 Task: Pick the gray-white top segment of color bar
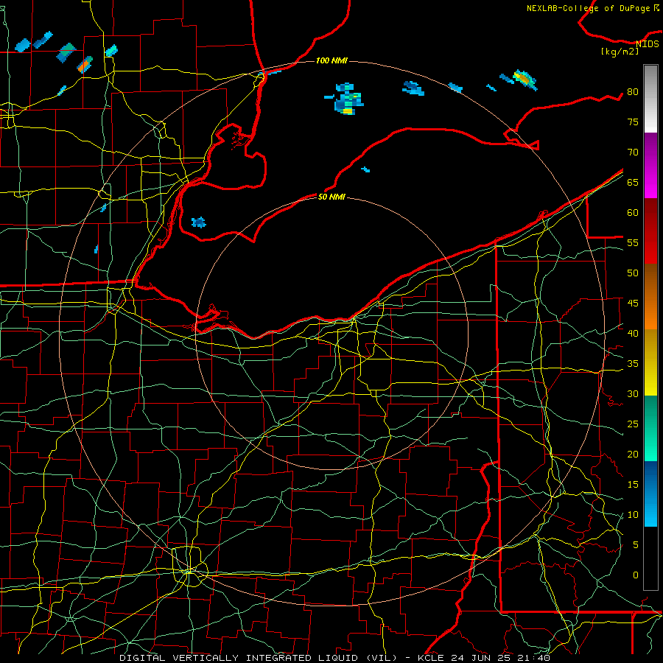[x=650, y=99]
